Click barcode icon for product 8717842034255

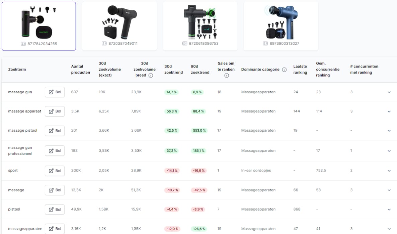23,44
